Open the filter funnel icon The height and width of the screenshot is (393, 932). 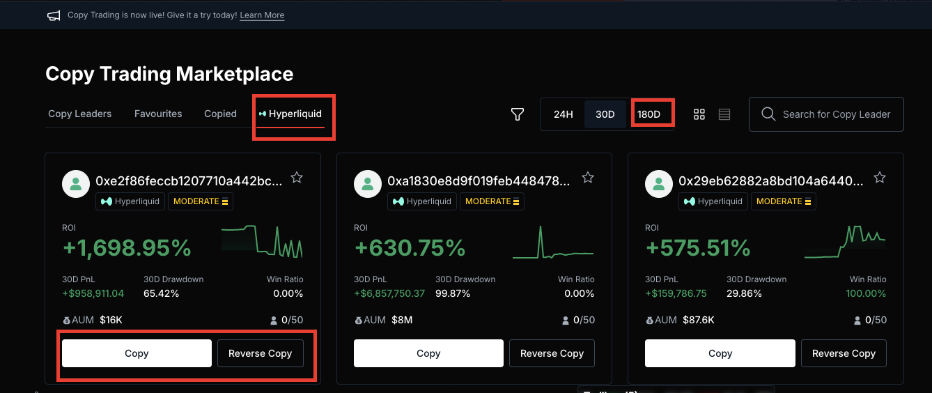pos(517,114)
